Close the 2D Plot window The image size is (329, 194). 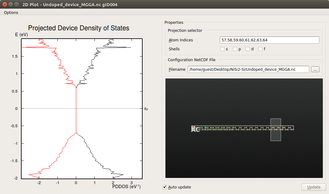pyautogui.click(x=5, y=4)
